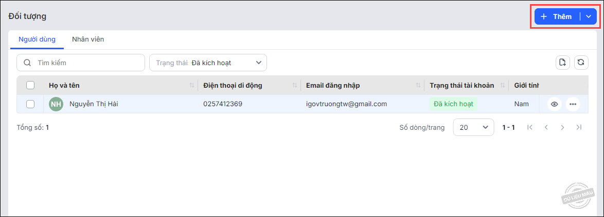Expand the arrow beside Thêm button
This screenshot has height=217, width=604.
(589, 16)
